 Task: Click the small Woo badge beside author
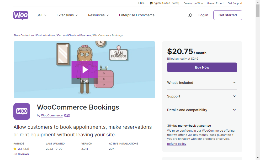pyautogui.click(x=67, y=115)
